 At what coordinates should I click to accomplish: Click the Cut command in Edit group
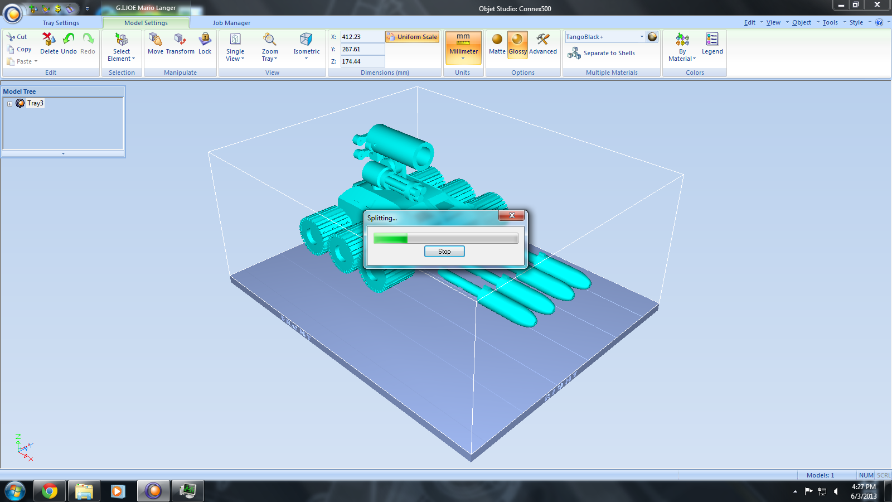tap(17, 37)
